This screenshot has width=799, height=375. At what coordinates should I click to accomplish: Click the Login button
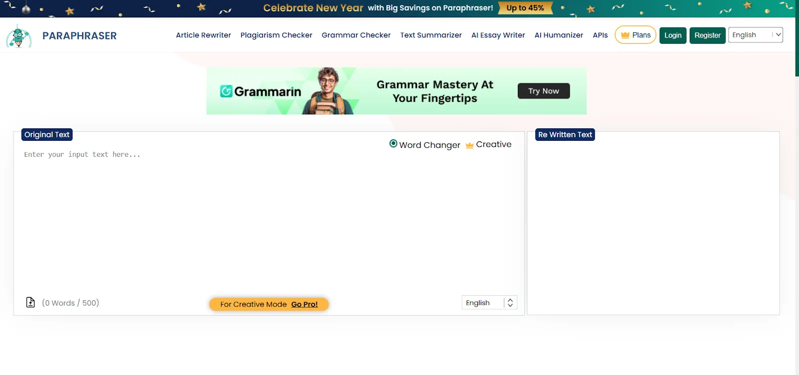tap(673, 35)
